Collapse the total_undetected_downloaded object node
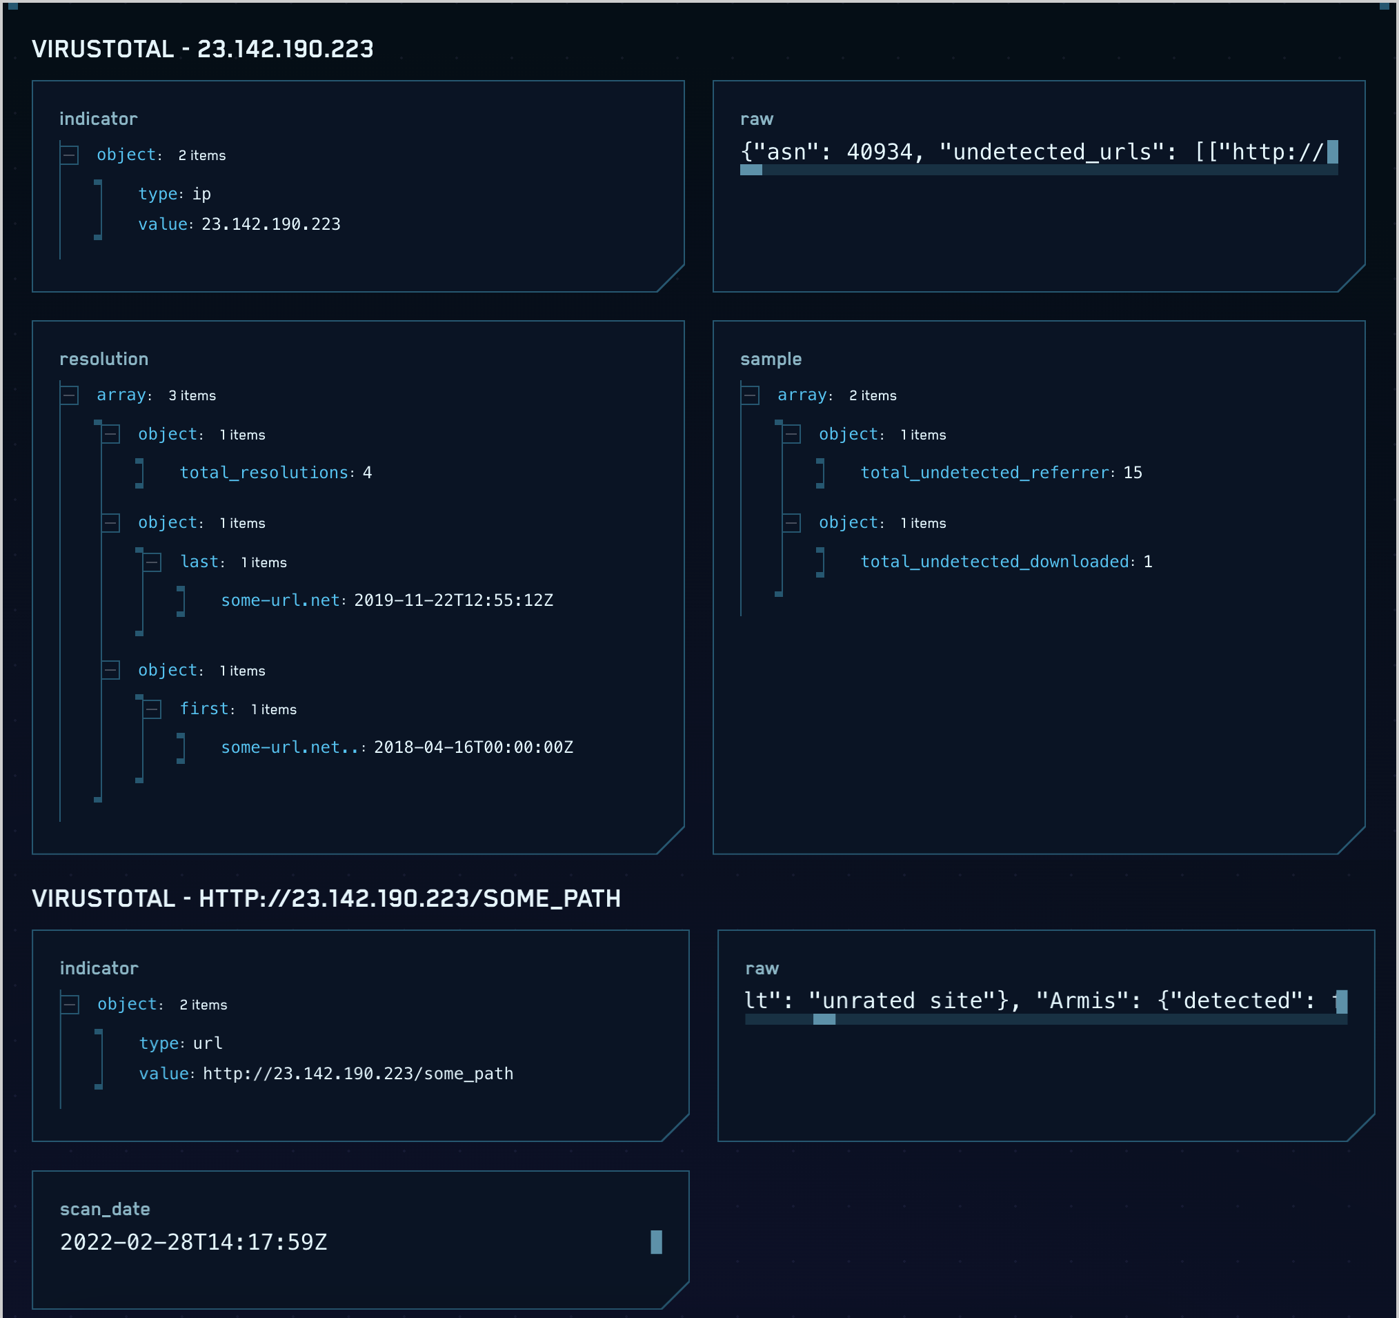1399x1318 pixels. coord(793,522)
